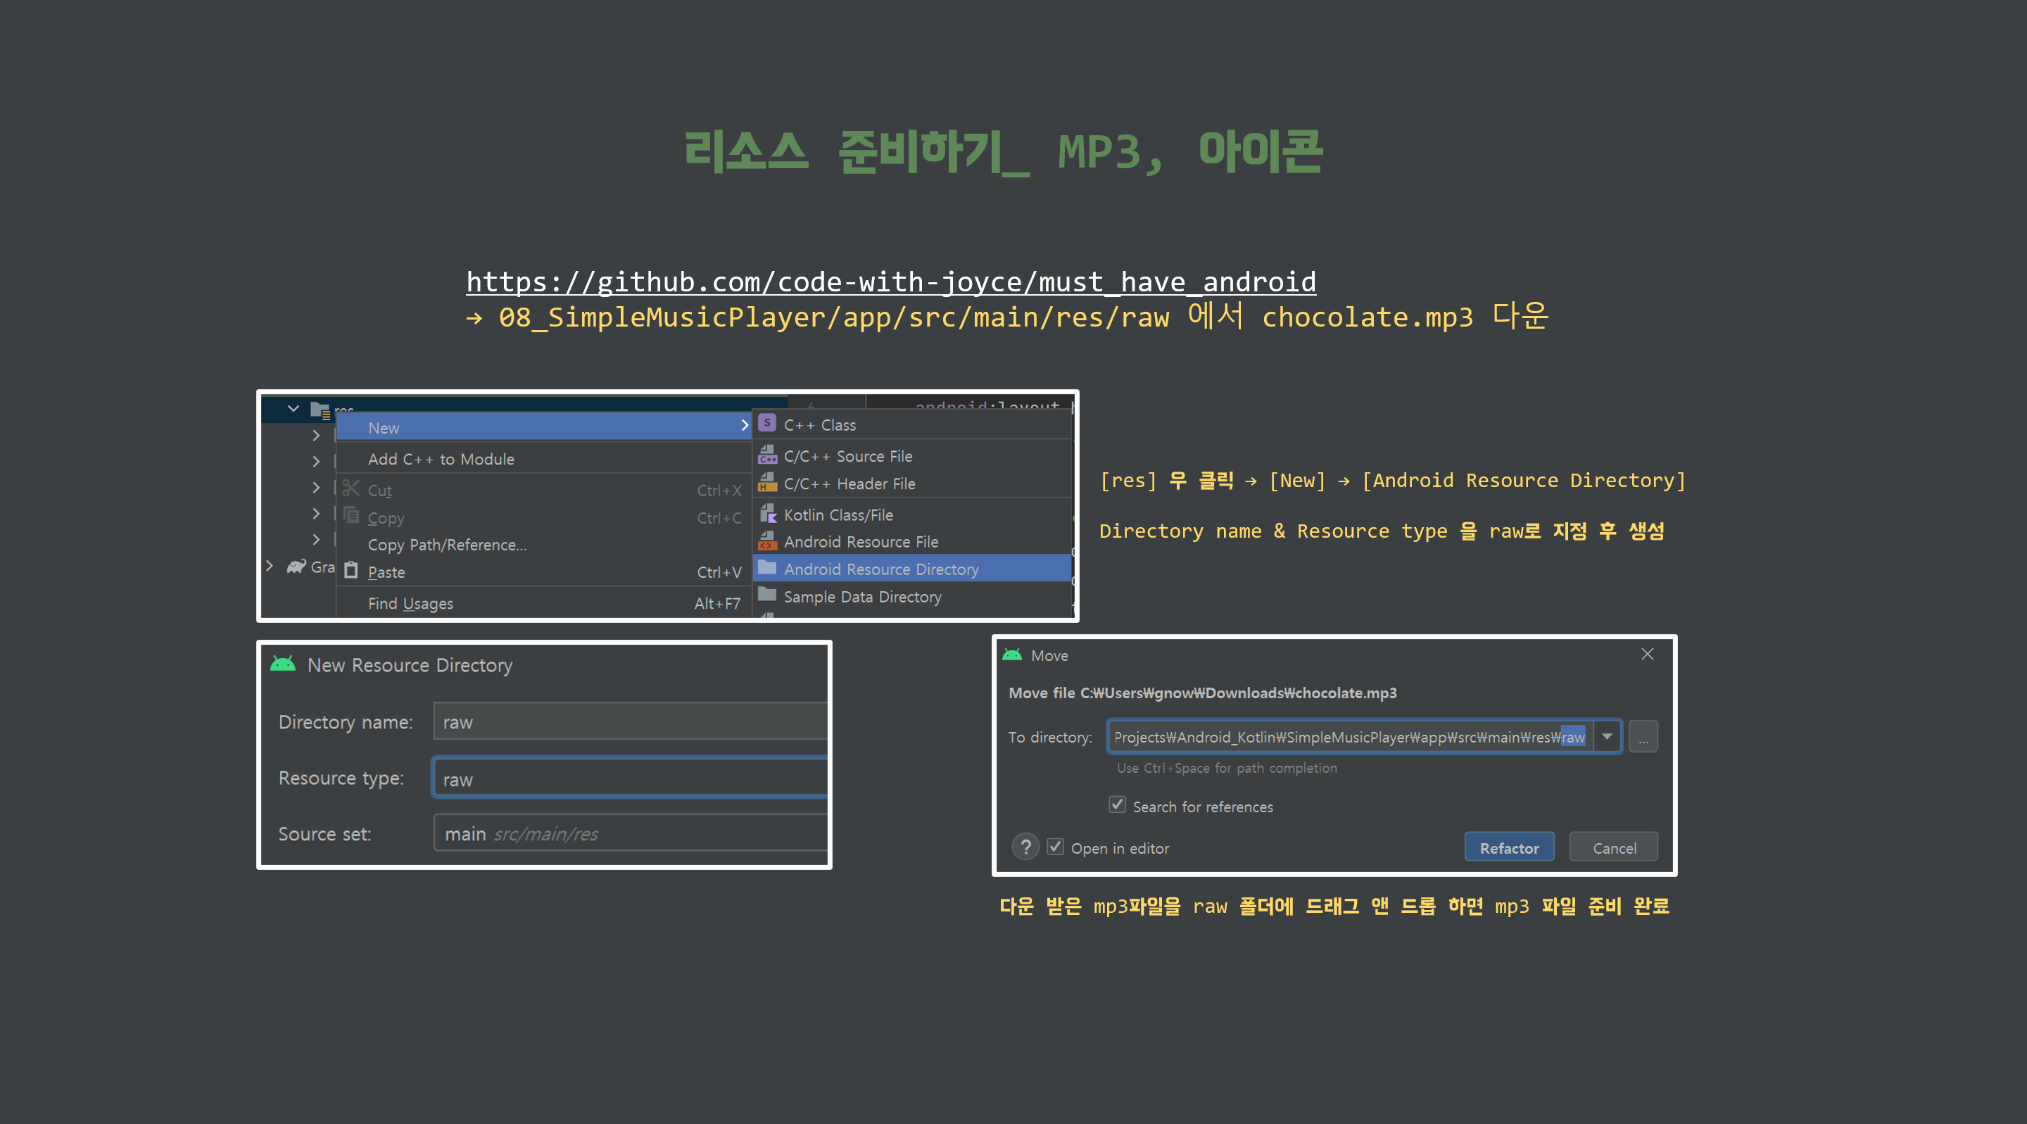The width and height of the screenshot is (2027, 1124).
Task: Click the C++ Class icon
Action: 767,424
